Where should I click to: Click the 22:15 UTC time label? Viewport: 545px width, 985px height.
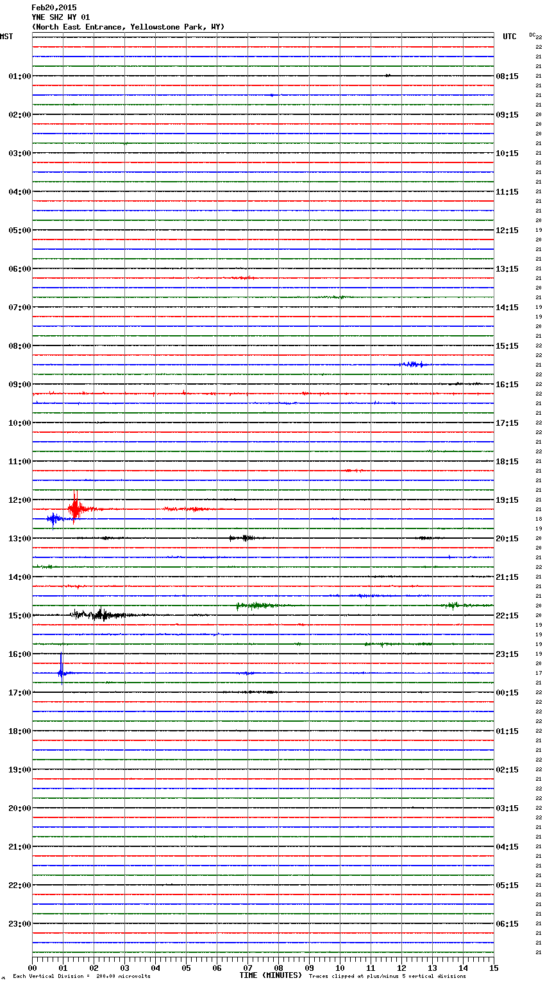pos(507,616)
